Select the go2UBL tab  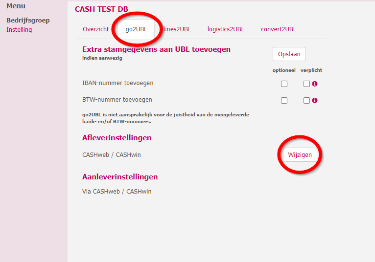136,29
